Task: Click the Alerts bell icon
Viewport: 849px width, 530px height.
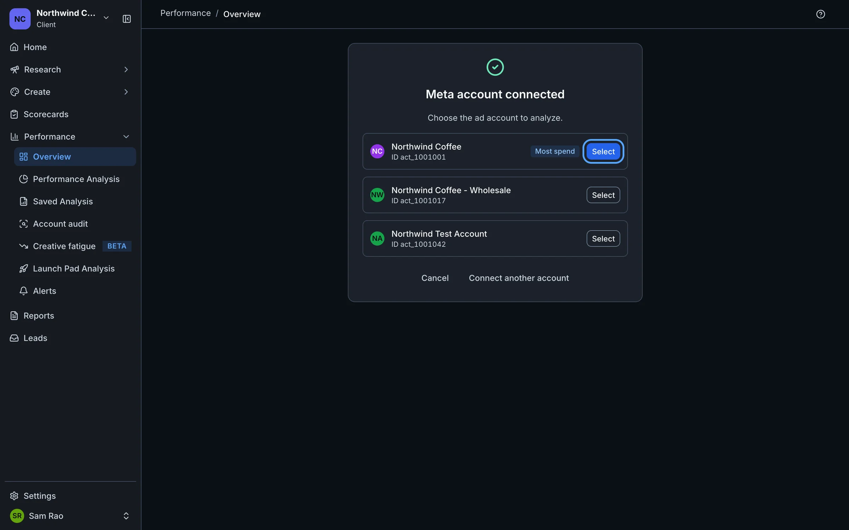Action: click(23, 291)
